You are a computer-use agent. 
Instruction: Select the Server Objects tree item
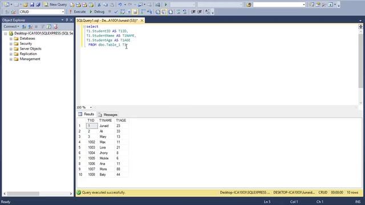pos(30,49)
